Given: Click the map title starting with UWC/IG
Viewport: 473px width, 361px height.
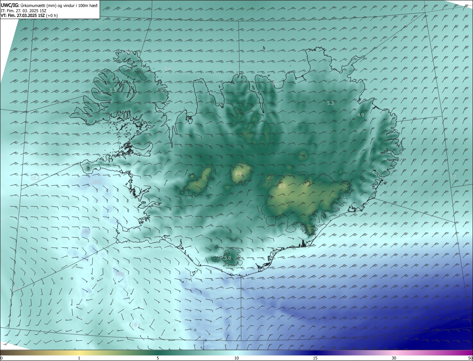Looking at the screenshot, I should (49, 5).
